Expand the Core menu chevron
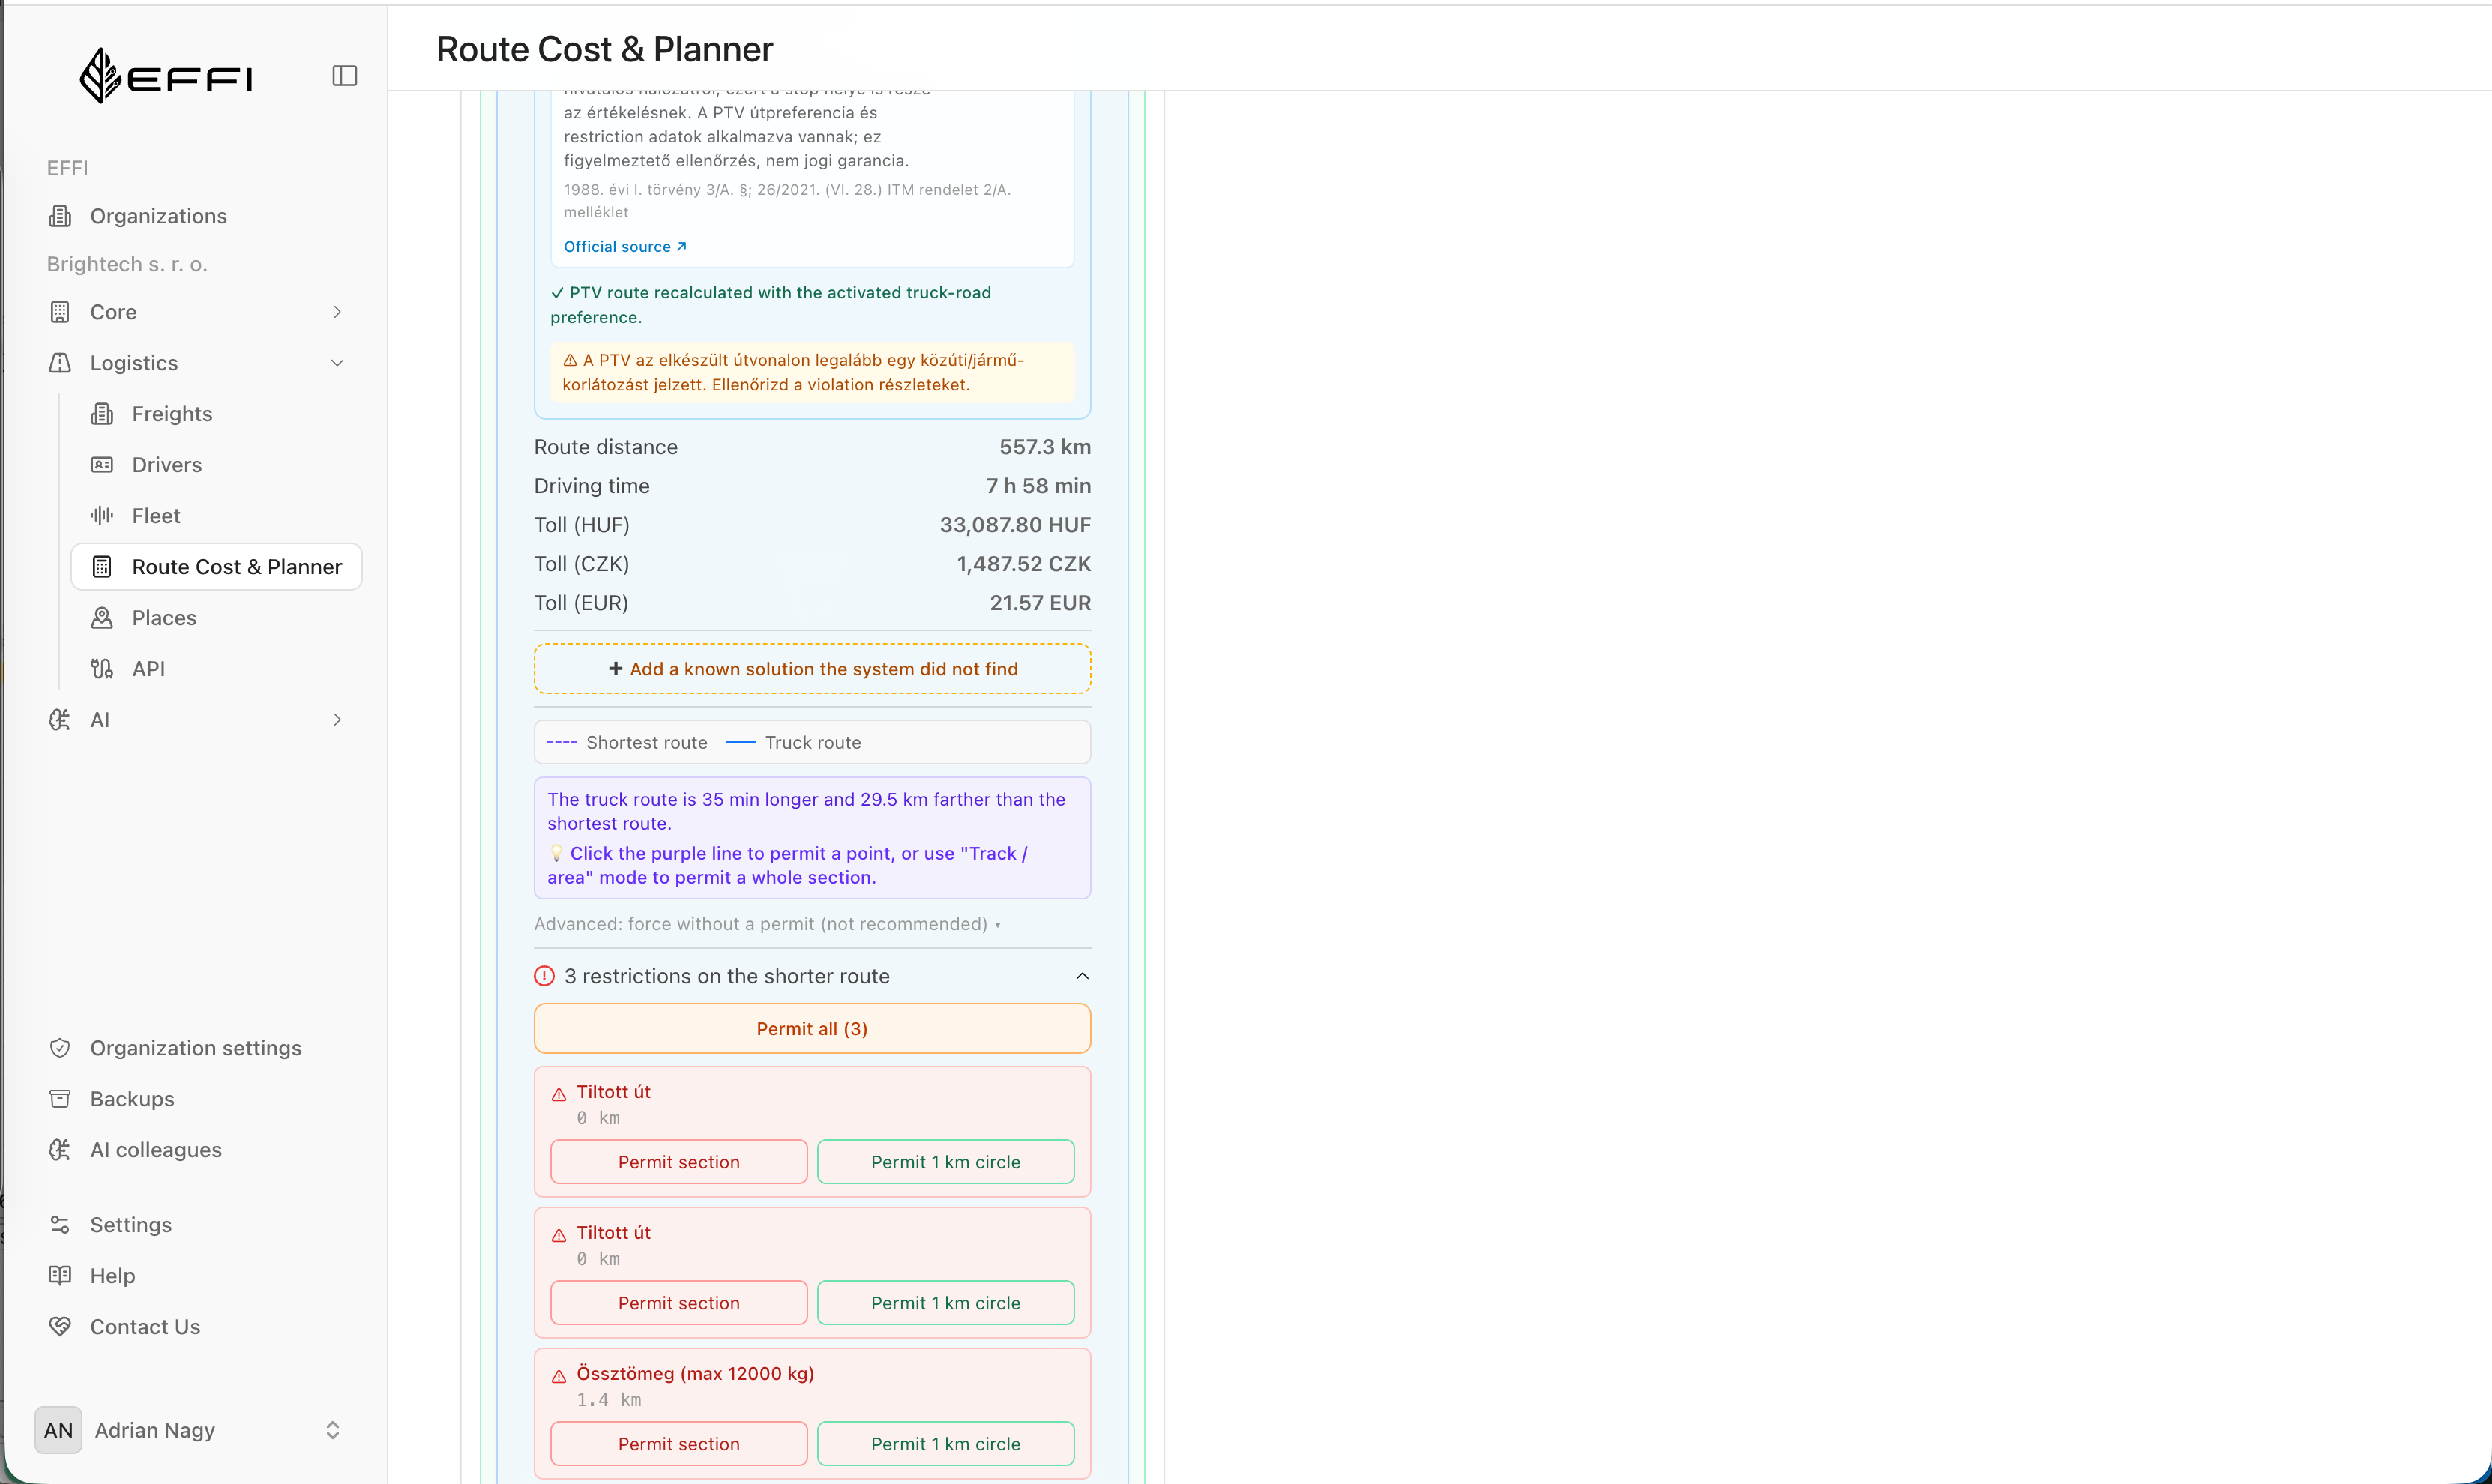The image size is (2492, 1484). 337,312
